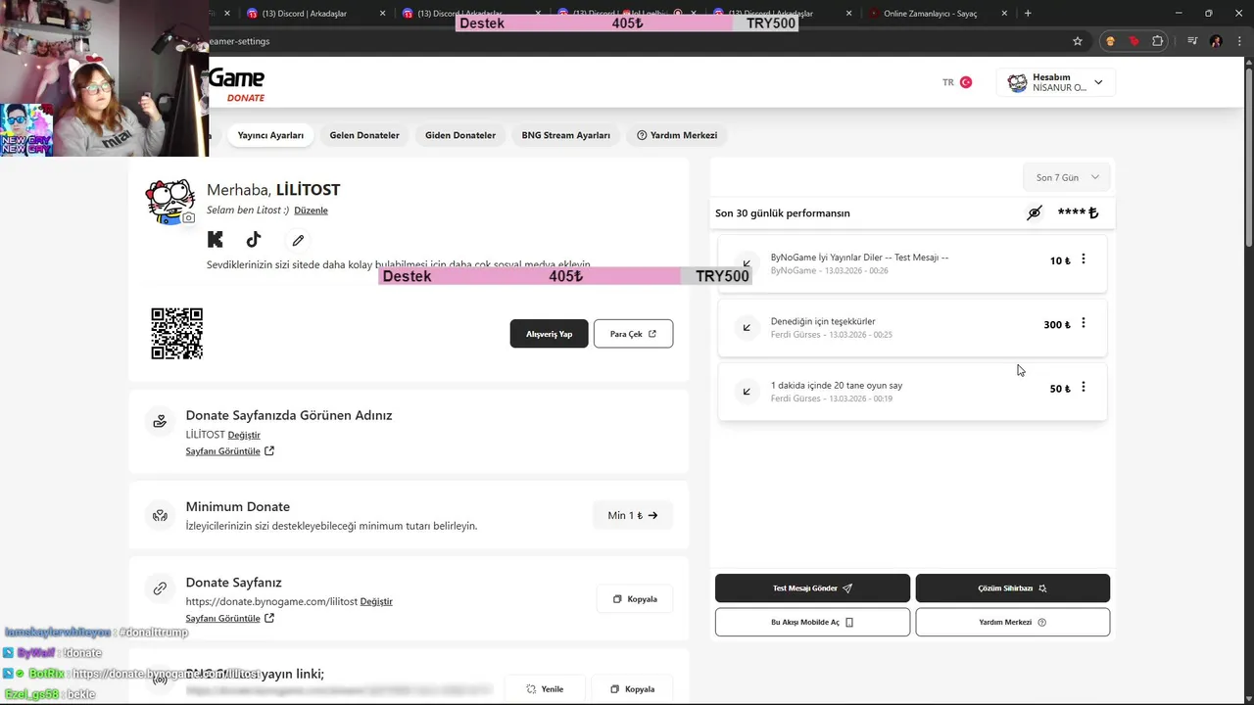Click the Para Çek button
This screenshot has width=1254, height=705.
pyautogui.click(x=633, y=334)
